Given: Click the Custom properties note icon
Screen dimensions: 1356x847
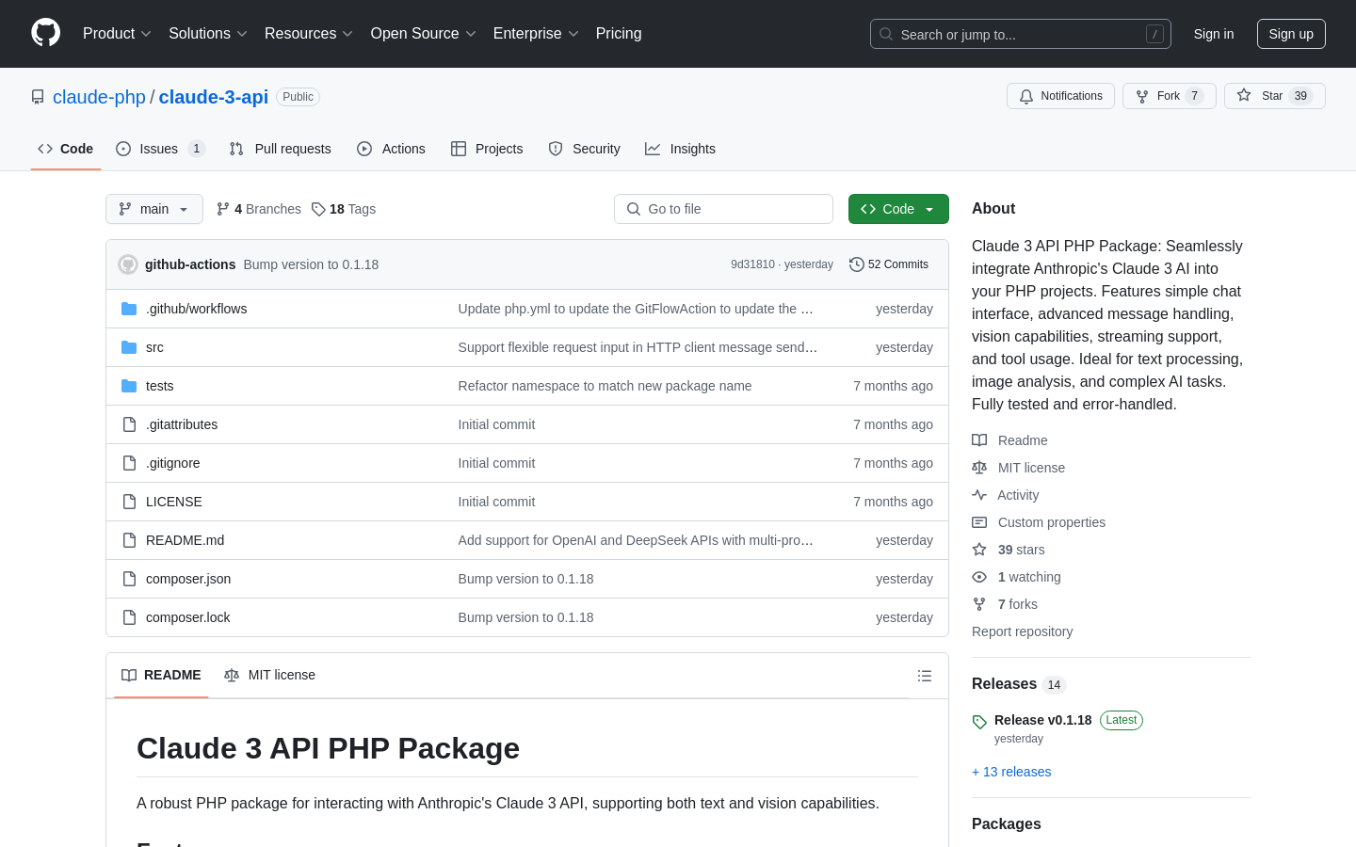Looking at the screenshot, I should [x=979, y=522].
